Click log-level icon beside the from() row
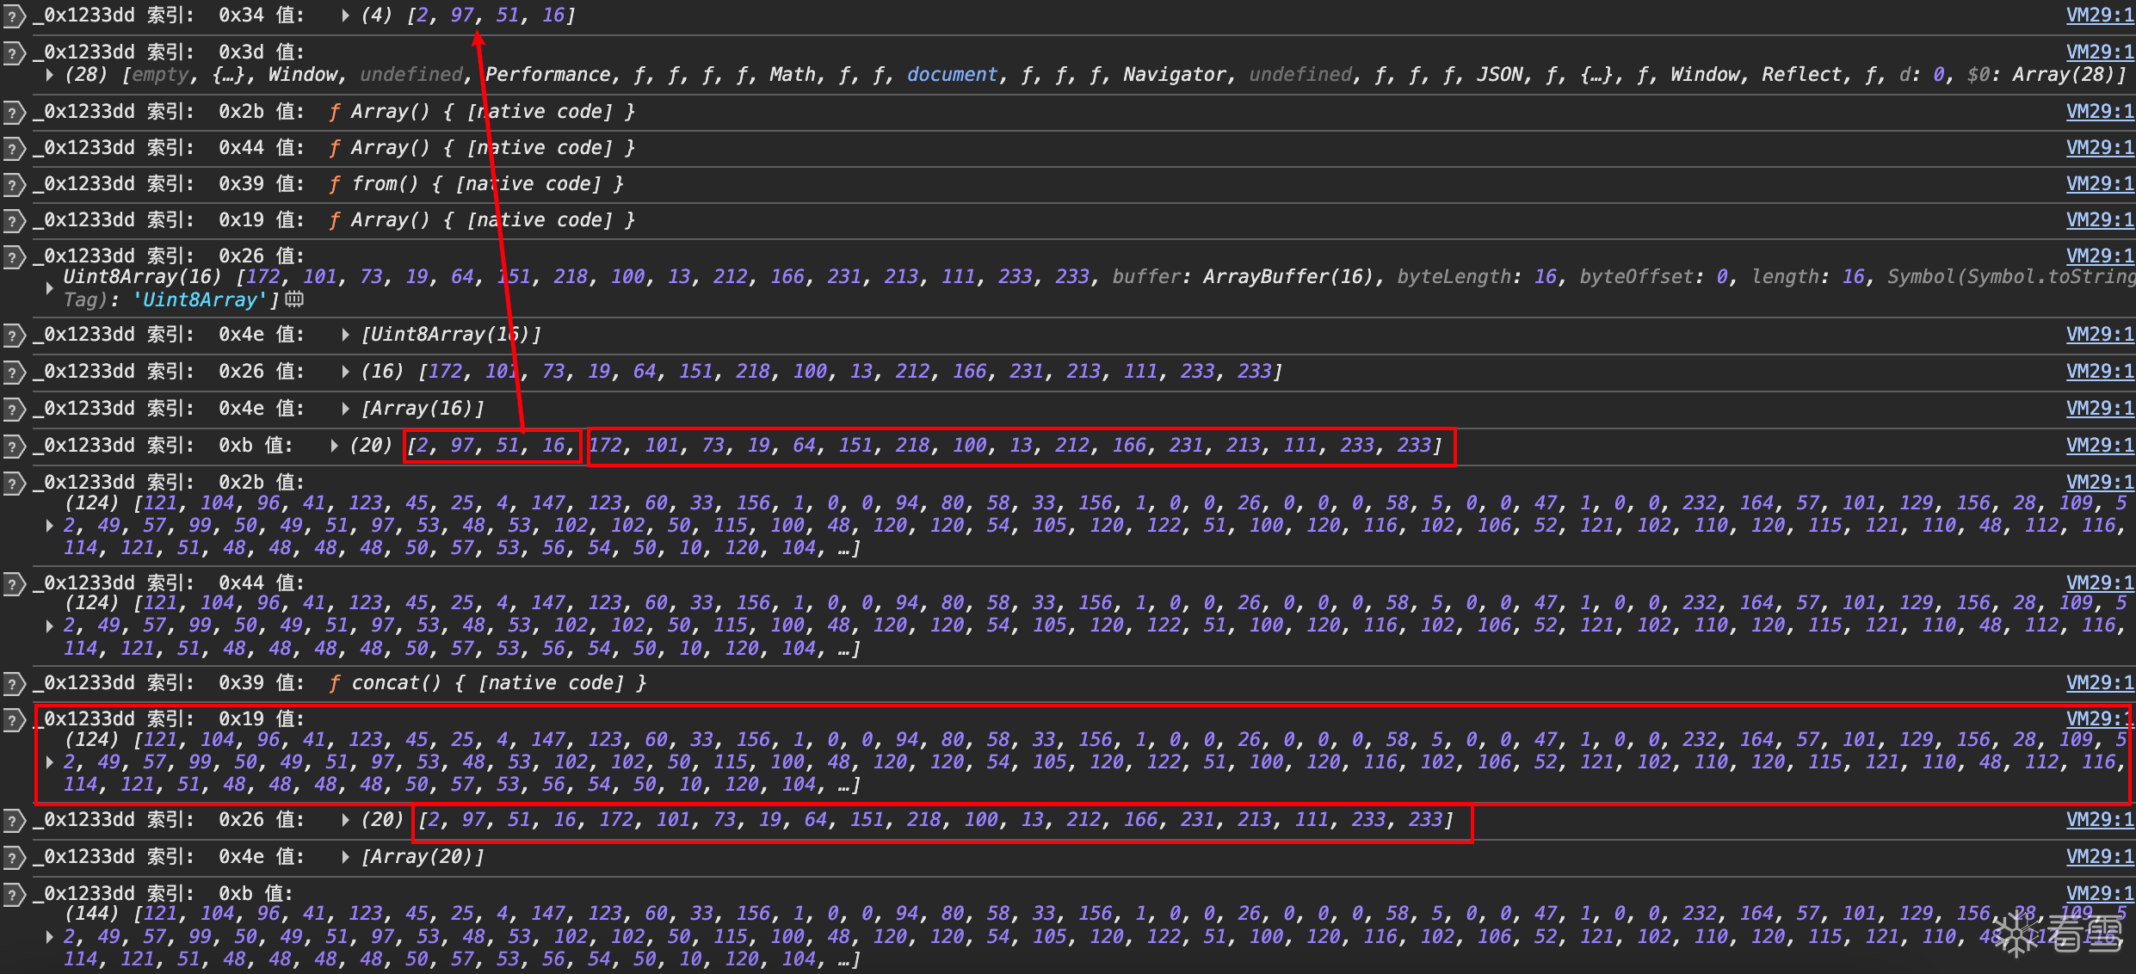The height and width of the screenshot is (974, 2136). (x=12, y=185)
